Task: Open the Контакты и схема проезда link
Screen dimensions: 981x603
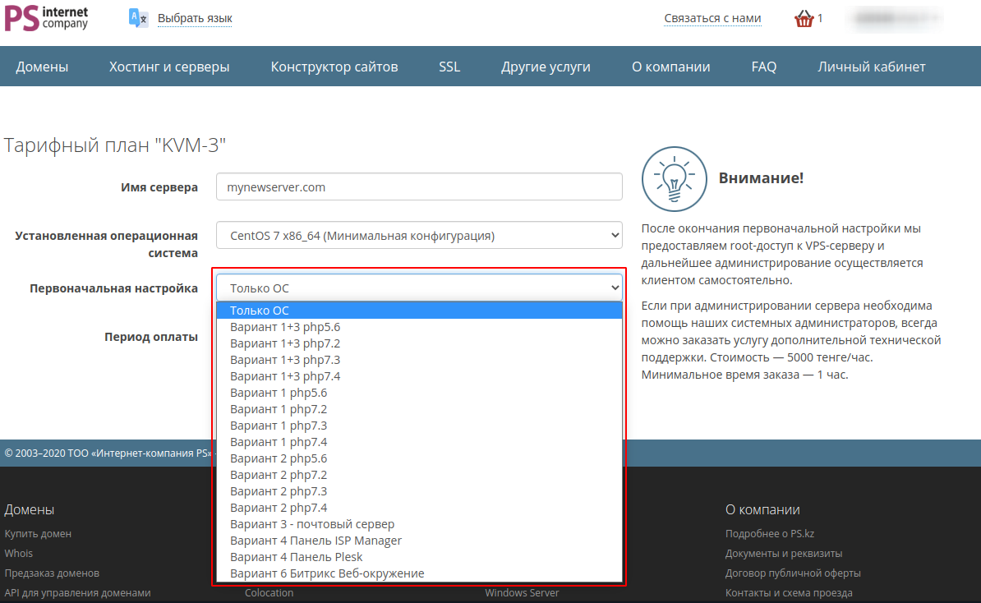Action: [789, 592]
